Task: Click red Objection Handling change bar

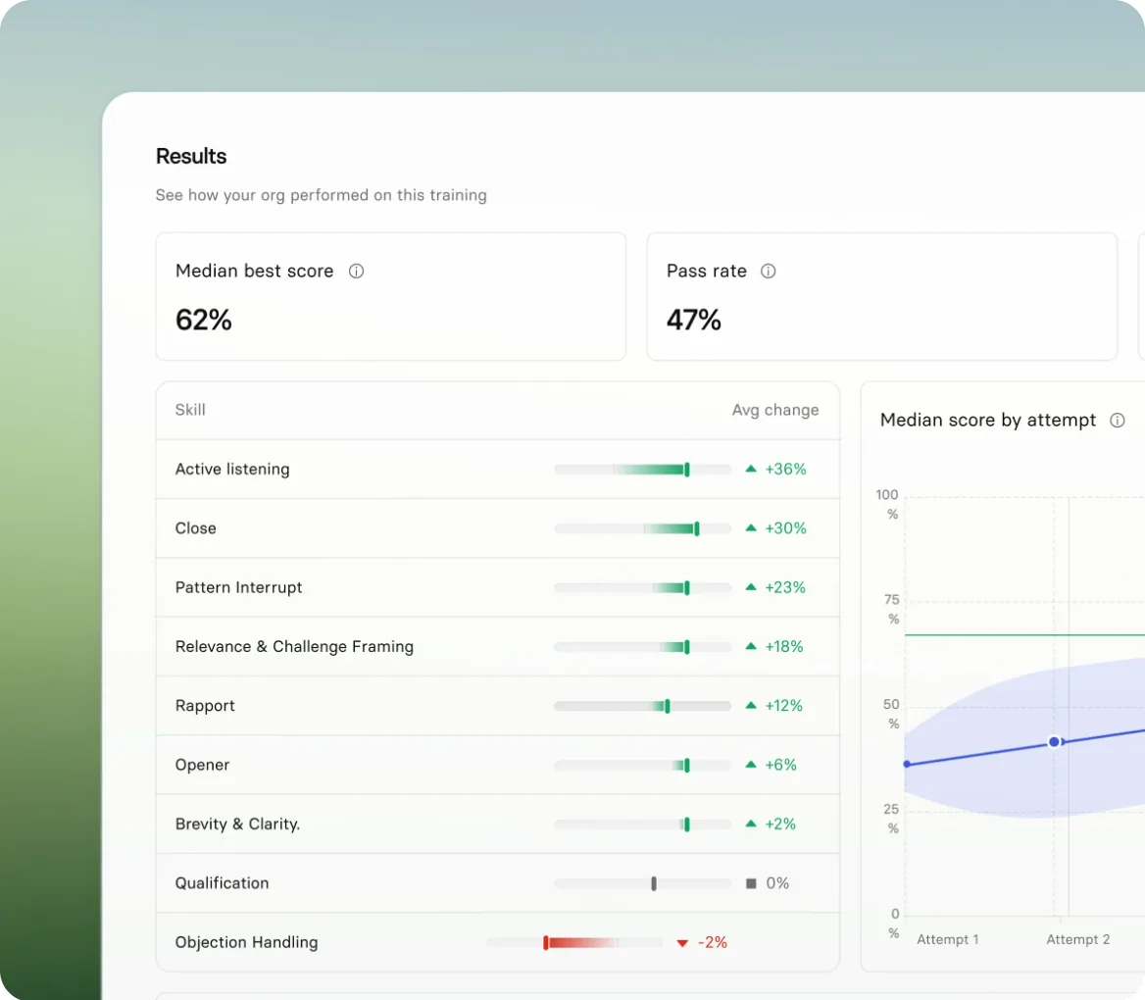Action: [x=574, y=943]
